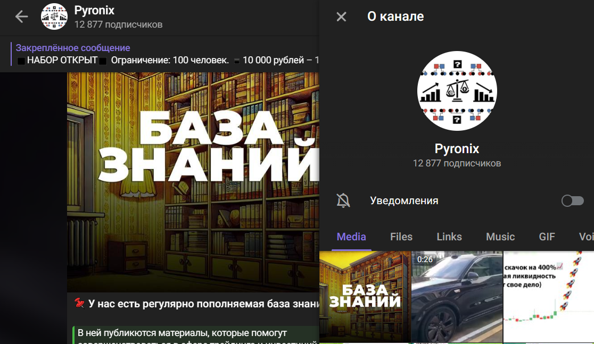Open the БАЗА ЗНАНИЙ media thumbnail

pyautogui.click(x=364, y=296)
